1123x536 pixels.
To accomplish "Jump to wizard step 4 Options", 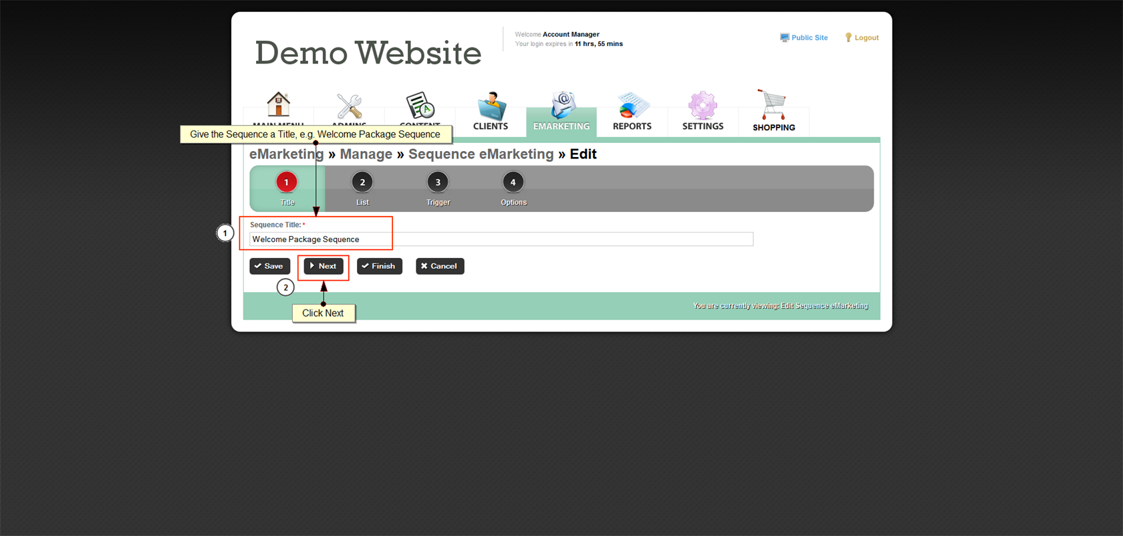I will click(513, 182).
